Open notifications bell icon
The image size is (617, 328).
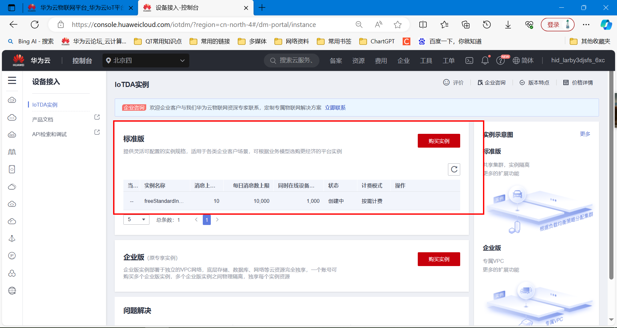[x=485, y=60]
